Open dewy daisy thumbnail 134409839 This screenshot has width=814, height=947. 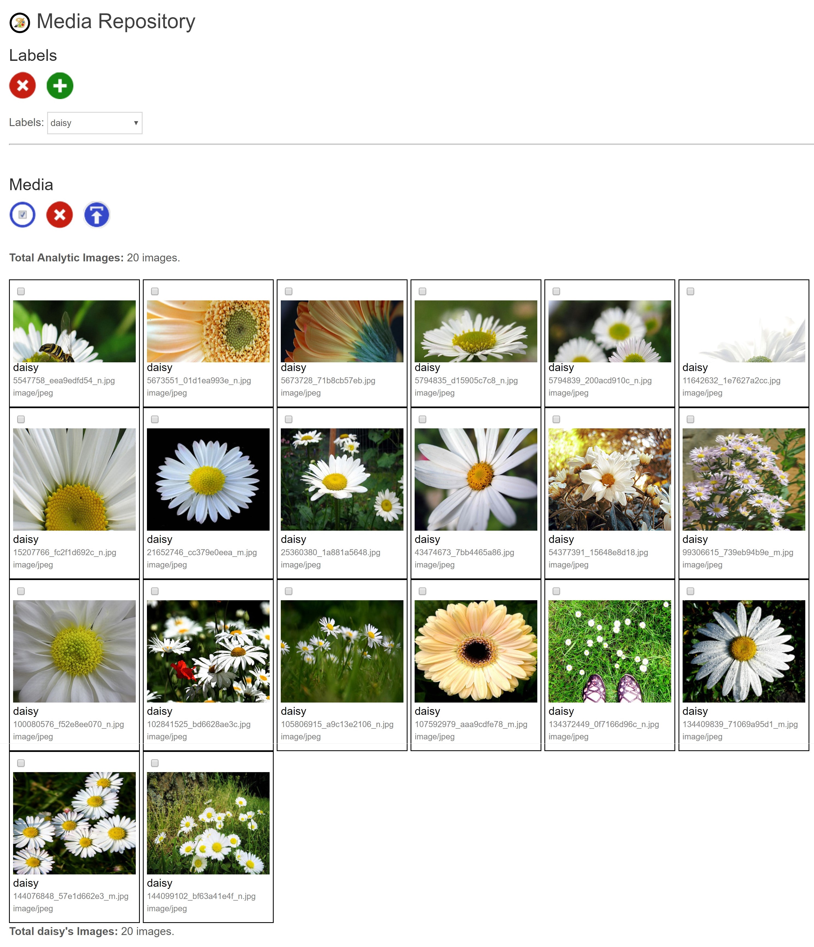coord(744,651)
